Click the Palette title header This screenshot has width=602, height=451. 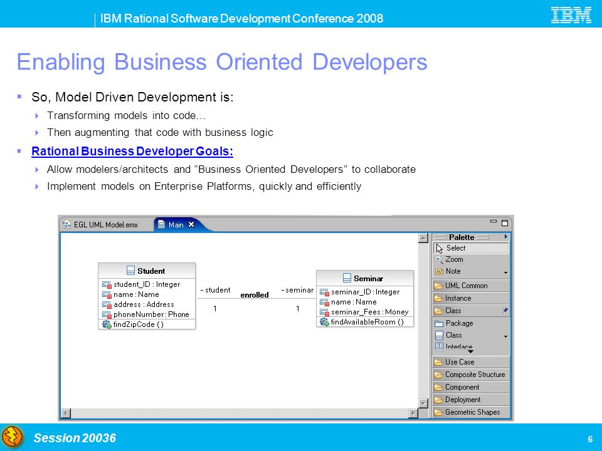pyautogui.click(x=462, y=237)
